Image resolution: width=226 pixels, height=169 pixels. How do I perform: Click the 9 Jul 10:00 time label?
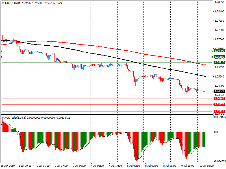click(x=188, y=166)
